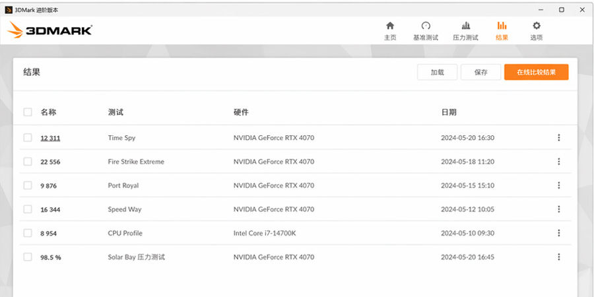Viewport: 594px width, 297px height.
Task: Click the date 2024-05-12 10:05
Action: pyautogui.click(x=467, y=209)
